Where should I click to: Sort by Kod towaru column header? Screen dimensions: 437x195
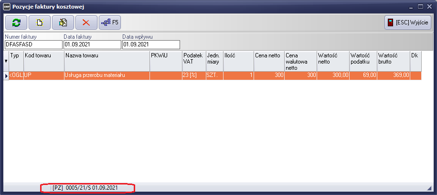(x=44, y=56)
